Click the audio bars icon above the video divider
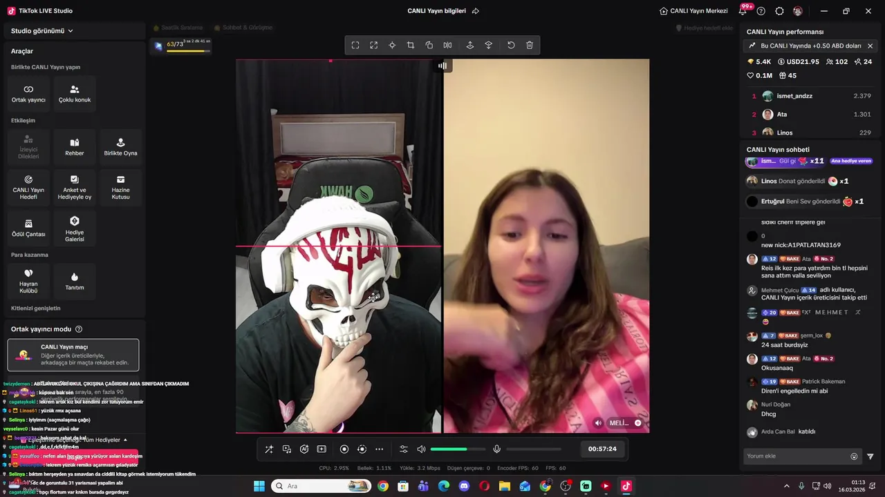 [442, 66]
